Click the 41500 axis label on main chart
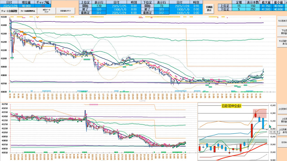 (x=4, y=17)
